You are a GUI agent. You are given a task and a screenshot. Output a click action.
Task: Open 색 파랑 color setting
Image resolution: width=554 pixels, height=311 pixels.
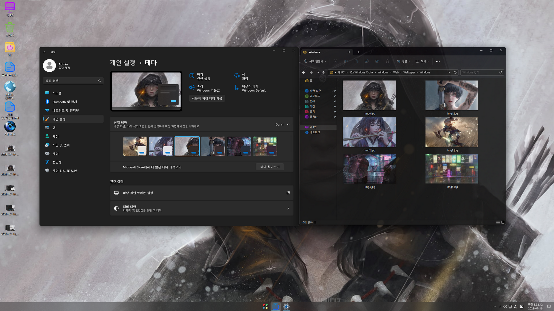242,77
